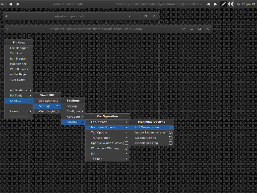This screenshot has width=257, height=193.
Task: Select Shell GUI menu entry
Action: pyautogui.click(x=19, y=101)
